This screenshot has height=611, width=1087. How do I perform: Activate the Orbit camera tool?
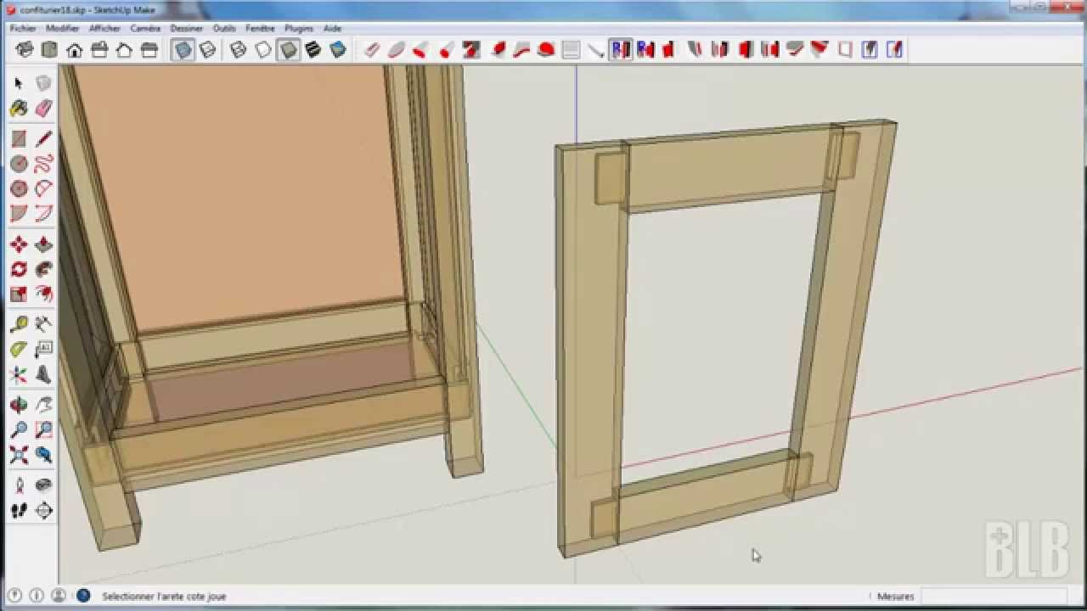pyautogui.click(x=19, y=405)
